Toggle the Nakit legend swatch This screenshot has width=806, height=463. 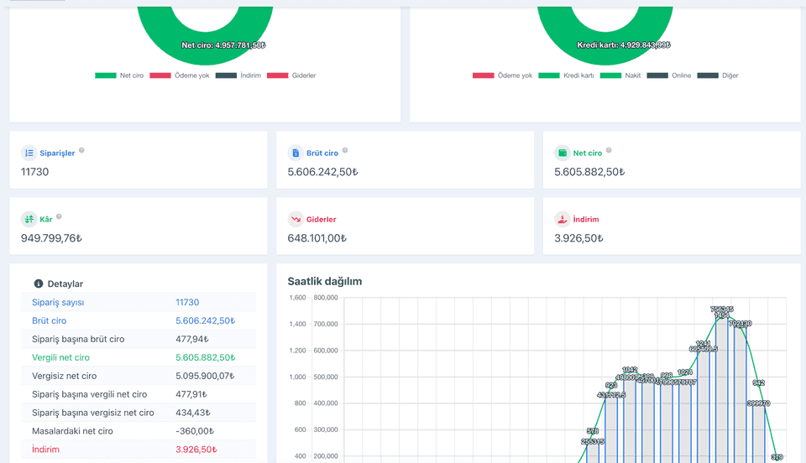(610, 75)
